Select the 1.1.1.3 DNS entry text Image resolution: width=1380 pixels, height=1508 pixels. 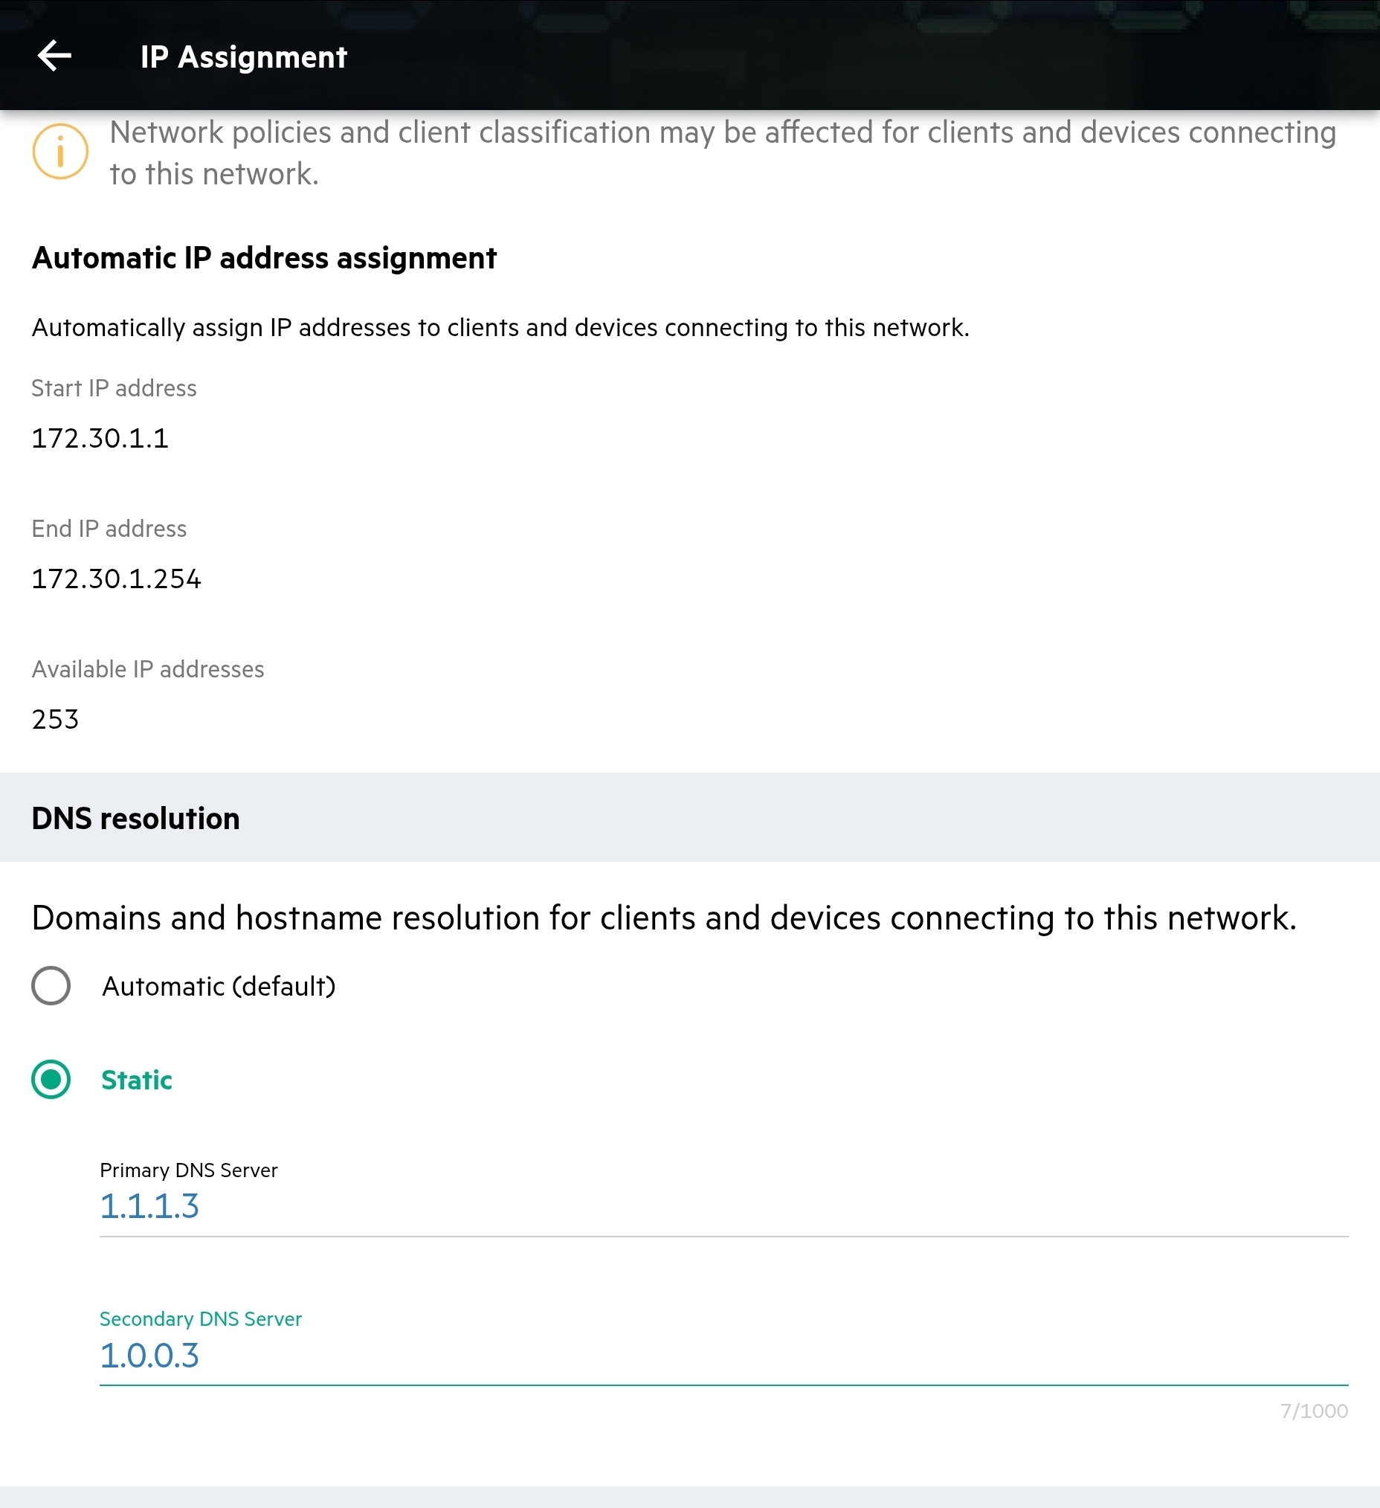pos(149,1205)
